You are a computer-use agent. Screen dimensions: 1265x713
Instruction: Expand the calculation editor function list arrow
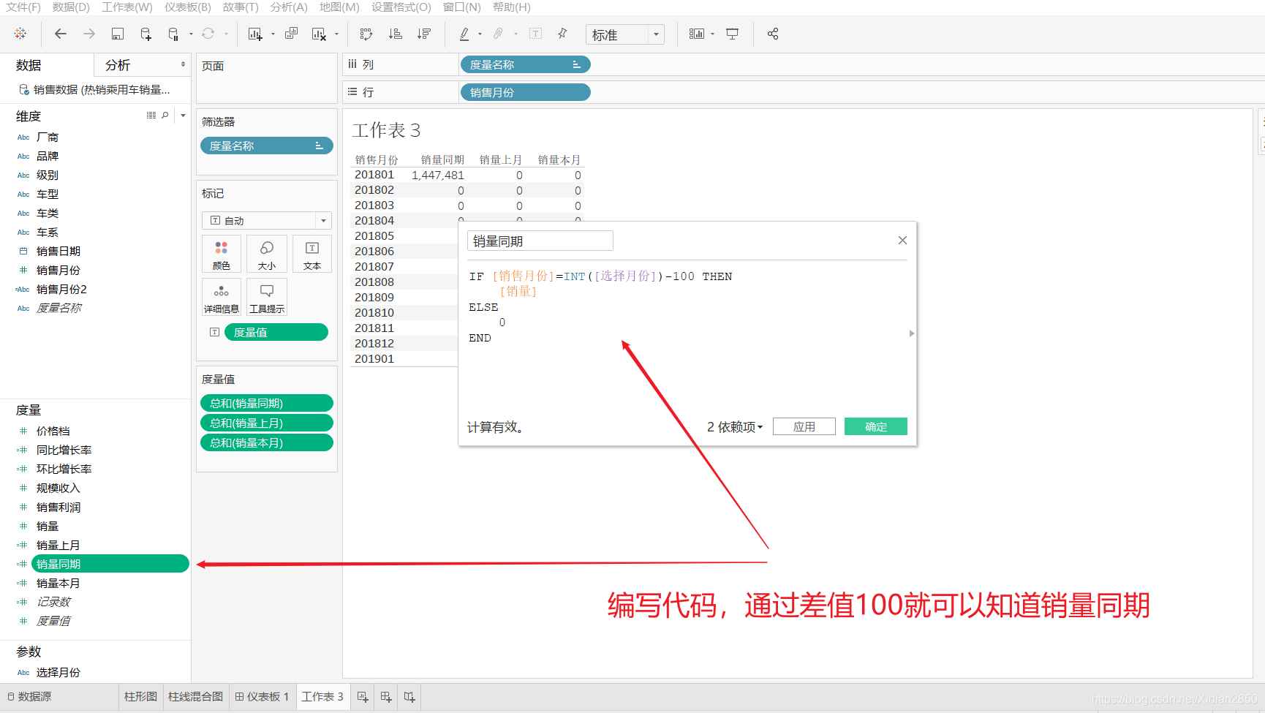coord(911,333)
